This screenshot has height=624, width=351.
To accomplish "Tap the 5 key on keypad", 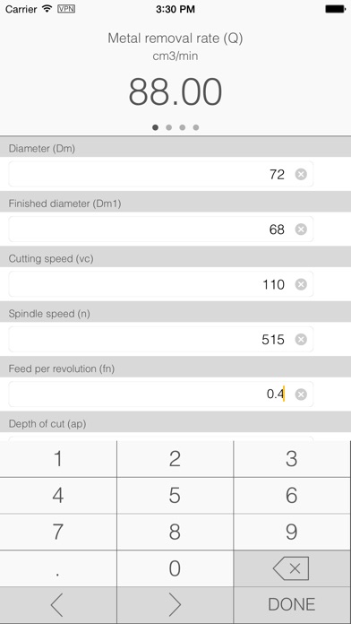I will click(175, 496).
